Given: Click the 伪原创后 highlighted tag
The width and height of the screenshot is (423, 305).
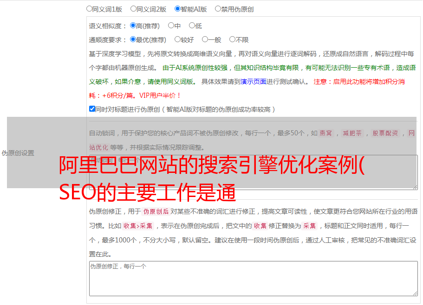Looking at the screenshot, I should pos(156,211).
